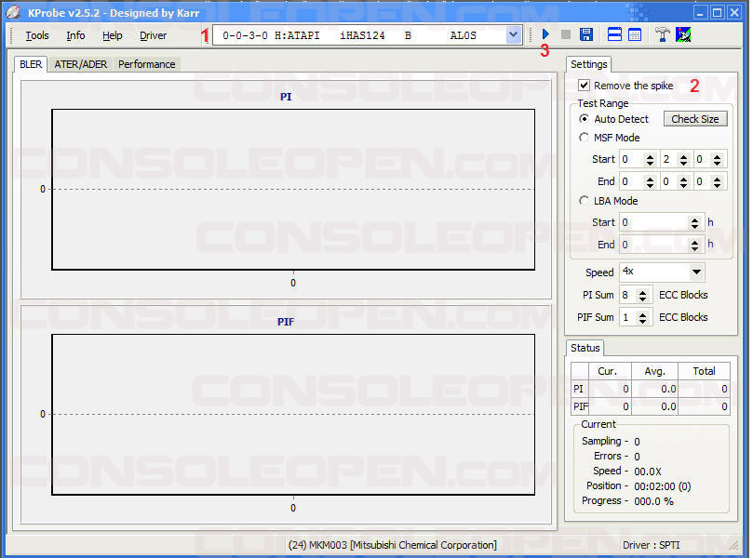Open the Tools menu
753x558 pixels.
(37, 35)
